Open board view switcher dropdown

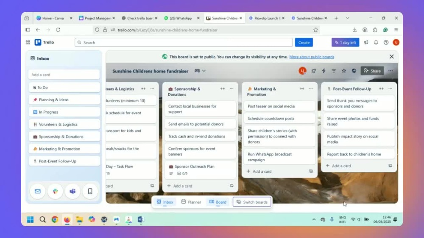pyautogui.click(x=200, y=71)
